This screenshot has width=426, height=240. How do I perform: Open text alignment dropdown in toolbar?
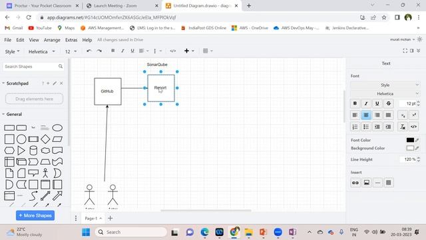point(144,51)
